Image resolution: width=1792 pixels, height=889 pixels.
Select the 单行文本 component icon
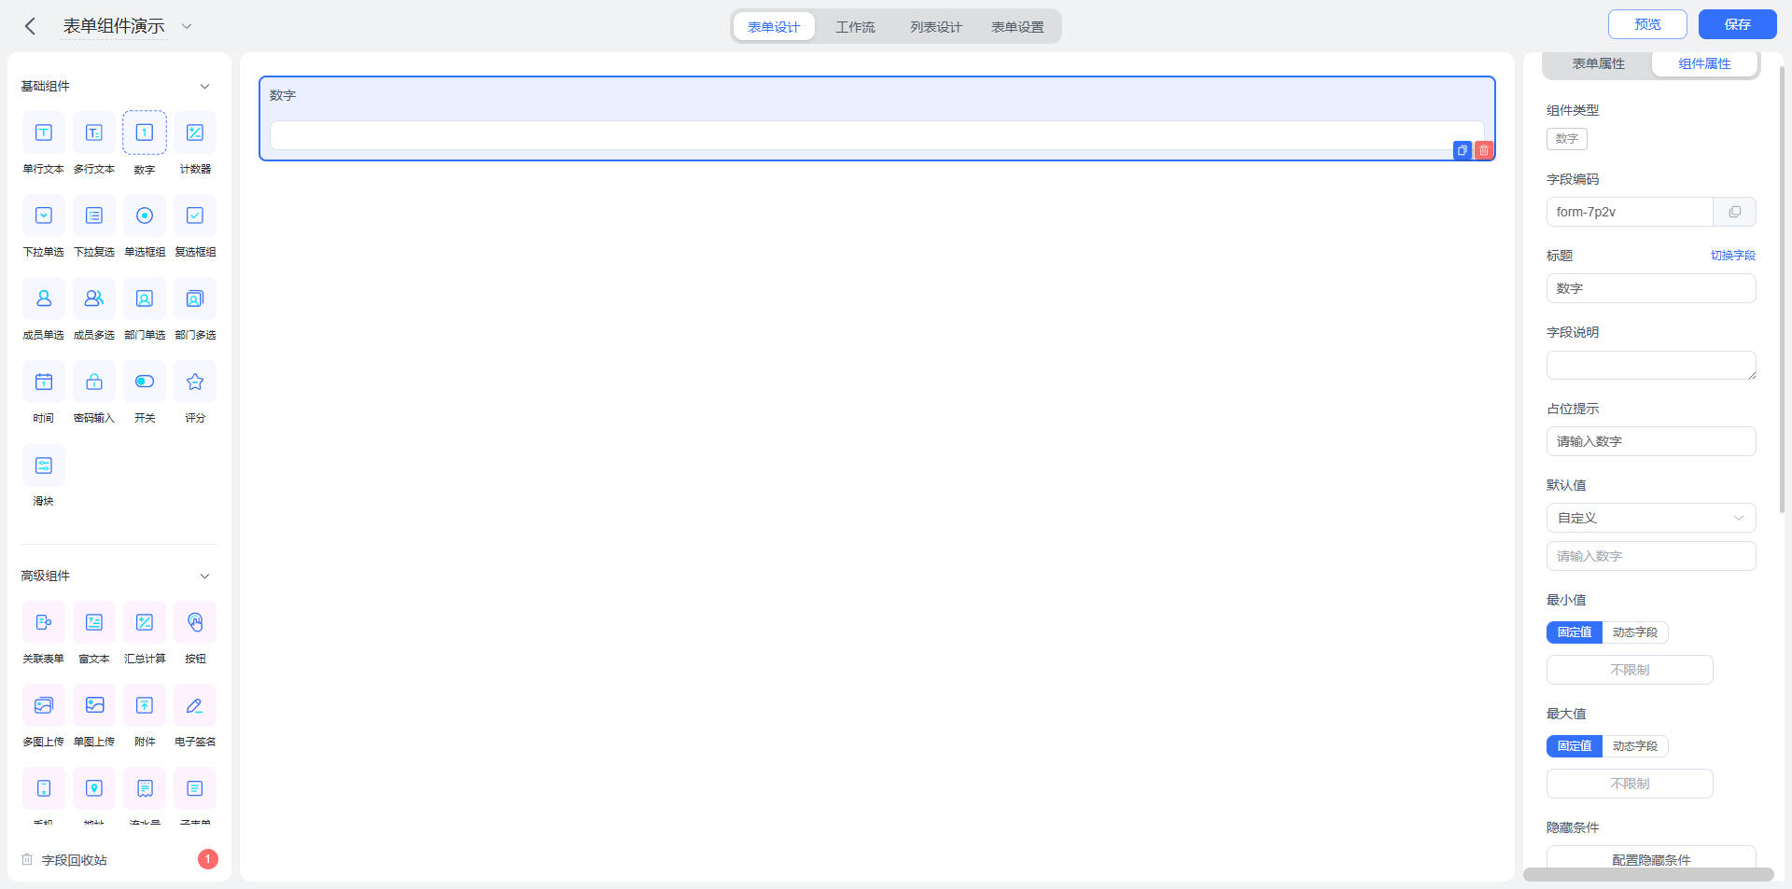(x=44, y=132)
